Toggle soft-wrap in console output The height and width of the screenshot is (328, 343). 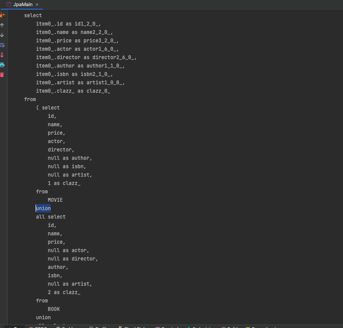[2, 45]
